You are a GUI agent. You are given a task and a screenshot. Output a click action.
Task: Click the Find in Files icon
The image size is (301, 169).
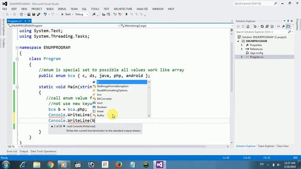(x=94, y=15)
